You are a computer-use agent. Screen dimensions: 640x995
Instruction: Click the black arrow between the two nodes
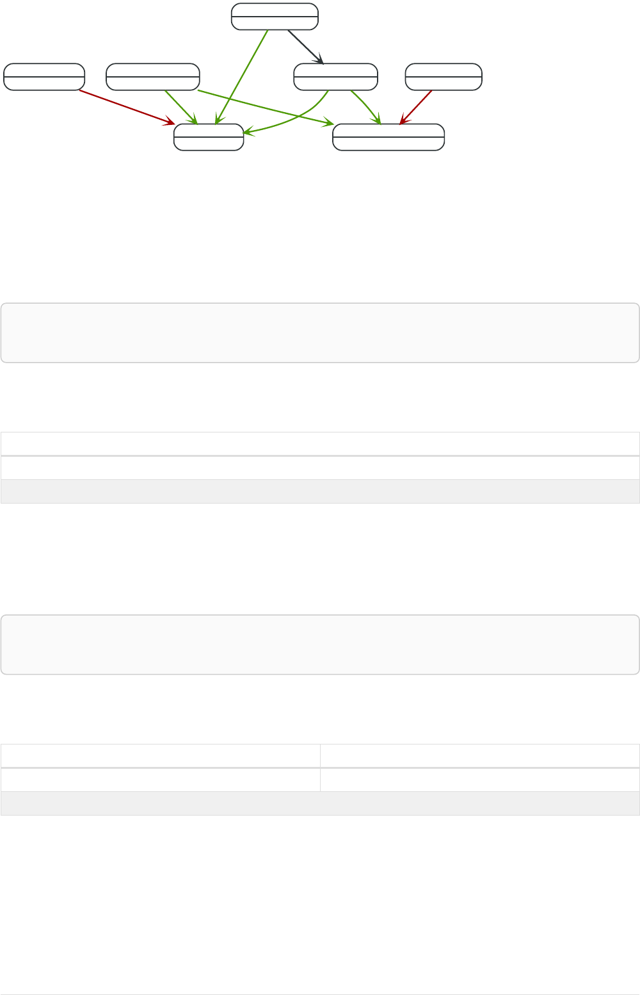point(305,46)
